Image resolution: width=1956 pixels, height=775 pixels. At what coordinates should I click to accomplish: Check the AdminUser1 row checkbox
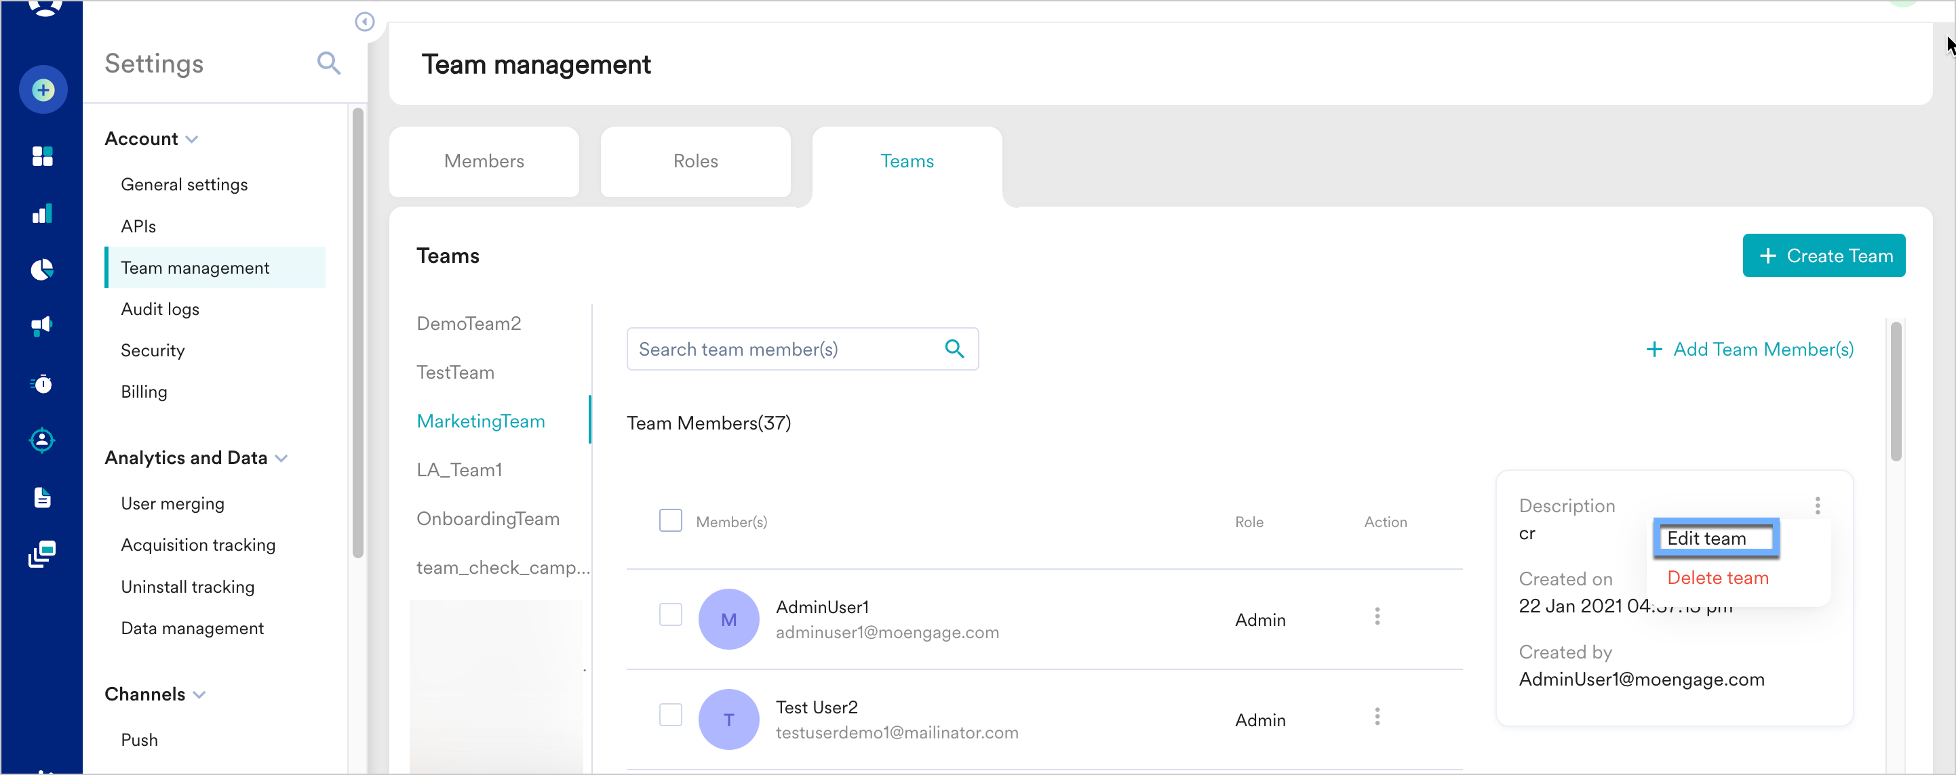pyautogui.click(x=669, y=614)
